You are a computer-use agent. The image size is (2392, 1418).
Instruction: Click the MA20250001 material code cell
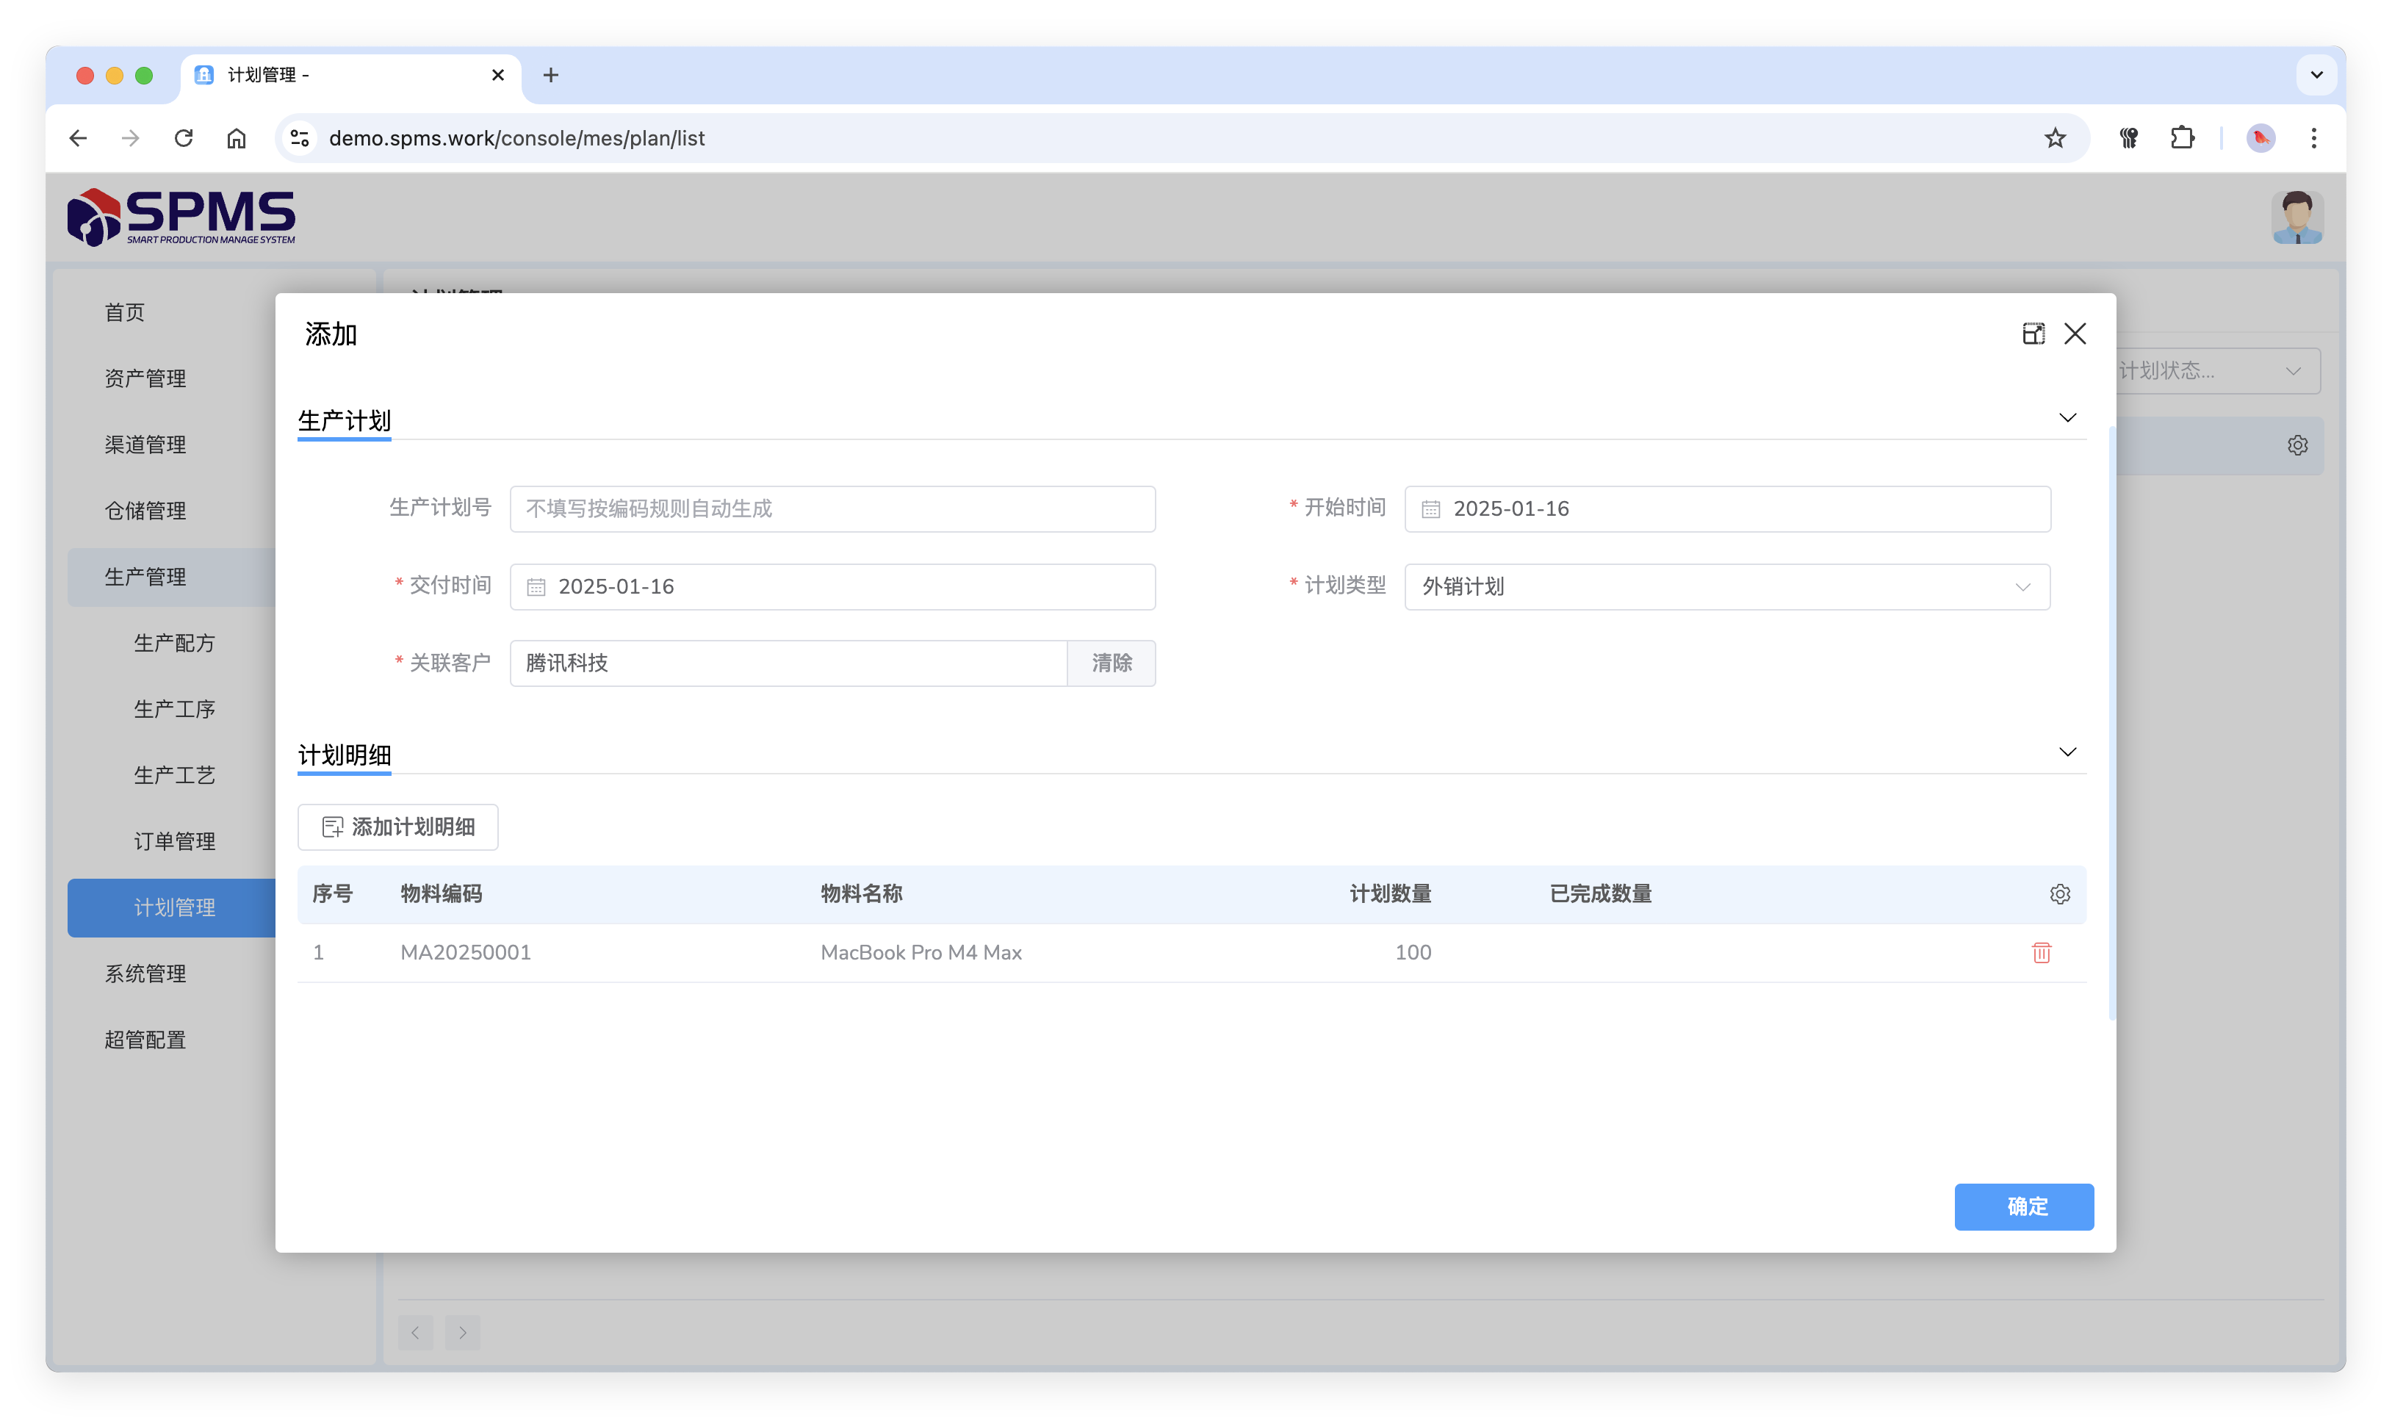(465, 953)
